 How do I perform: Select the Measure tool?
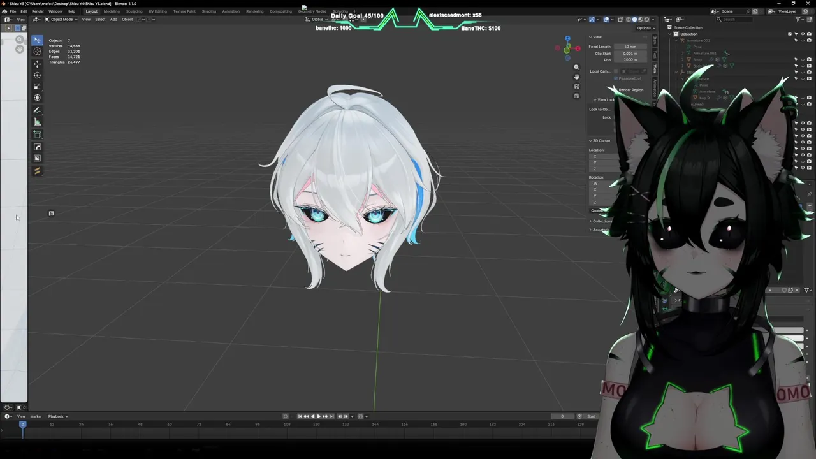[x=37, y=122]
